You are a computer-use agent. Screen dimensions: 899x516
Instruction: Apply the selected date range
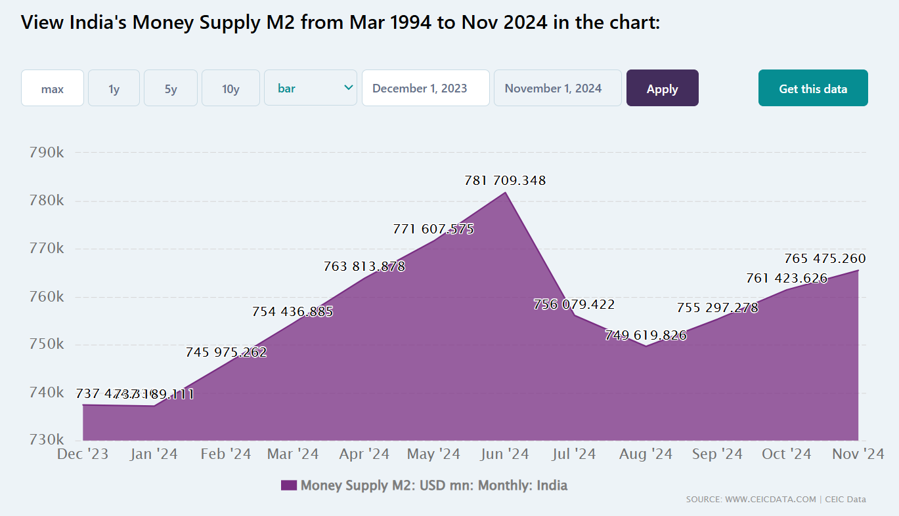point(663,88)
